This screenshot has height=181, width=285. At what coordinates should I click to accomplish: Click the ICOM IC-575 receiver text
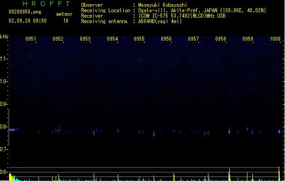182,16
